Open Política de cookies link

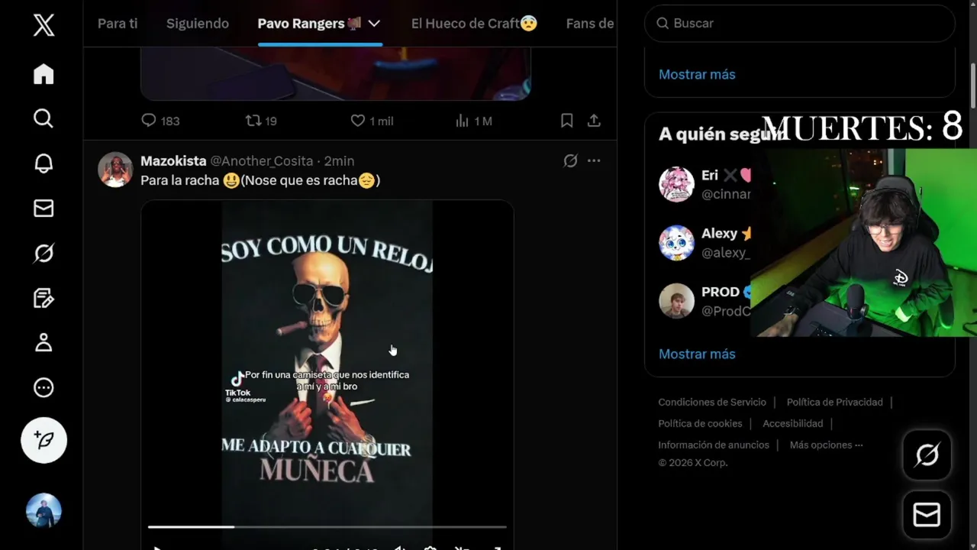[700, 423]
